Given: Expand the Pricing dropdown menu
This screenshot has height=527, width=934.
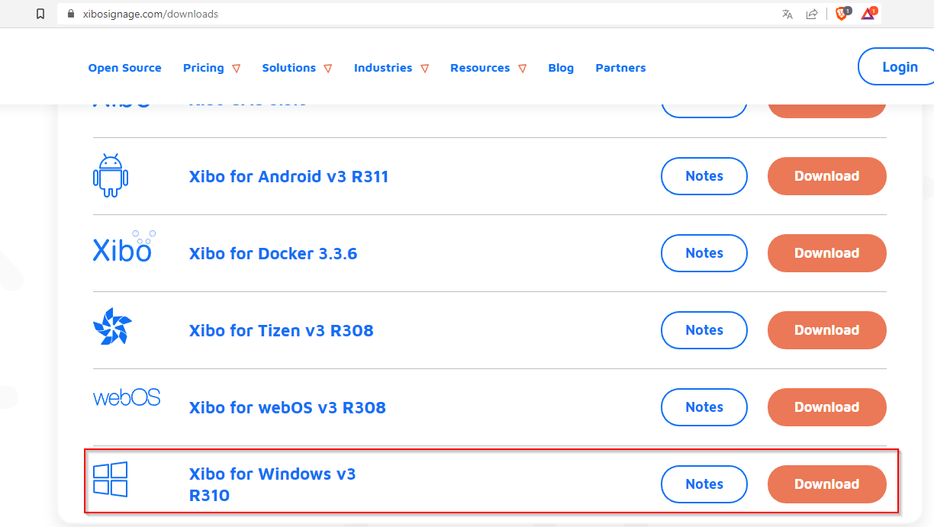Looking at the screenshot, I should (212, 68).
